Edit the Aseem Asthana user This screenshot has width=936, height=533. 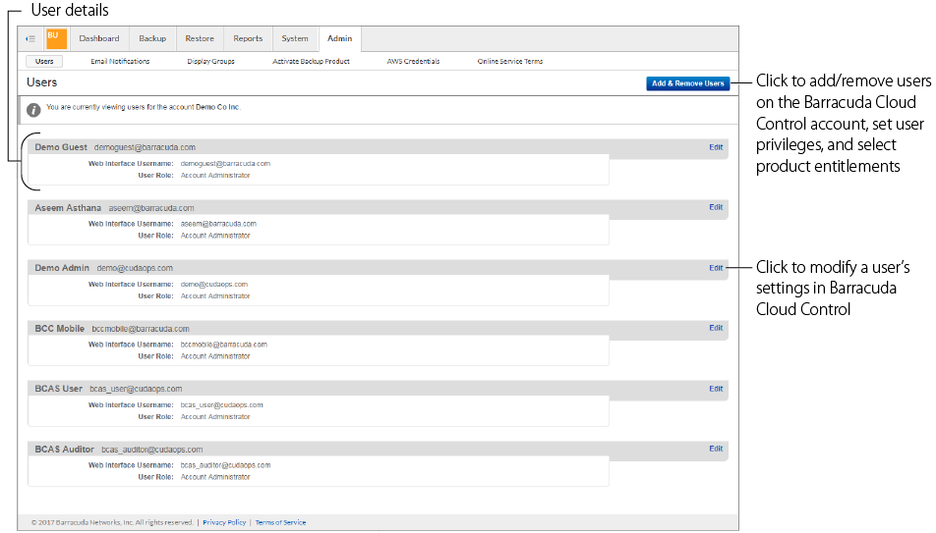[716, 207]
